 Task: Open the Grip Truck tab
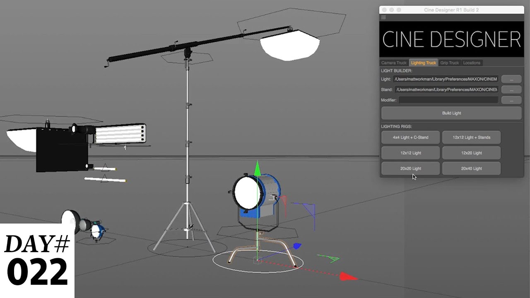[x=449, y=63]
